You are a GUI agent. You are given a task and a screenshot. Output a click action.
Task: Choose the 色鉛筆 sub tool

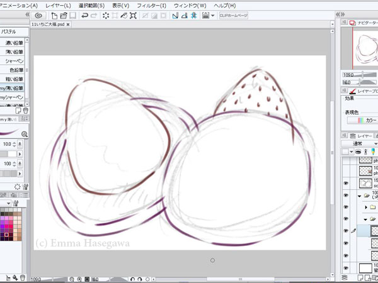[12, 70]
